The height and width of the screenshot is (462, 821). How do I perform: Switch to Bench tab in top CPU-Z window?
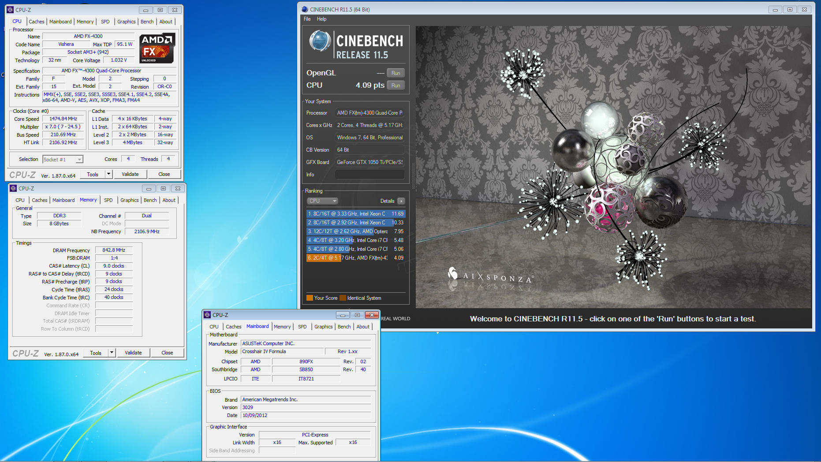[x=147, y=22]
